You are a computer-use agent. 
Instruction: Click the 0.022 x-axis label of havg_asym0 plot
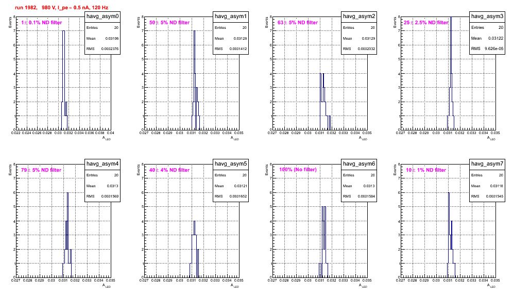(x=15, y=133)
